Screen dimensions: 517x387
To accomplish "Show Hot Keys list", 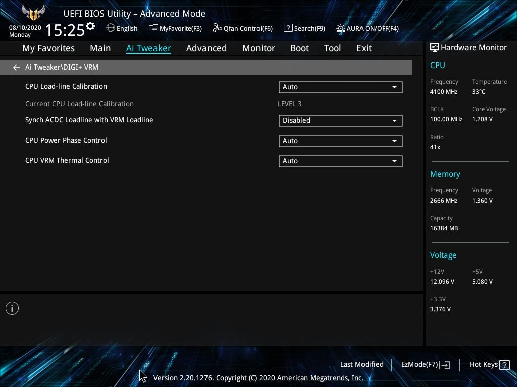I will pyautogui.click(x=489, y=365).
